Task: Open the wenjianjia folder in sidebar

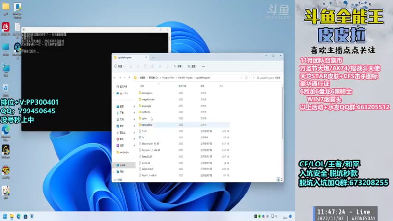Action: coord(124,152)
